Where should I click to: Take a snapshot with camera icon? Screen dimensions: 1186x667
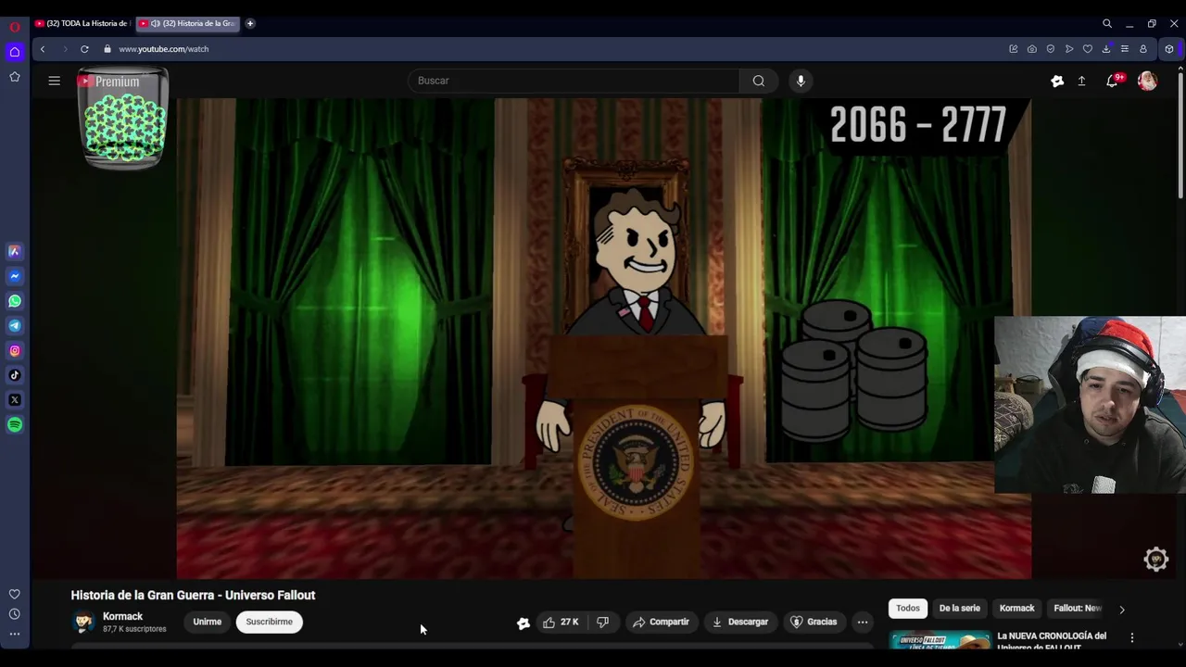(1032, 49)
